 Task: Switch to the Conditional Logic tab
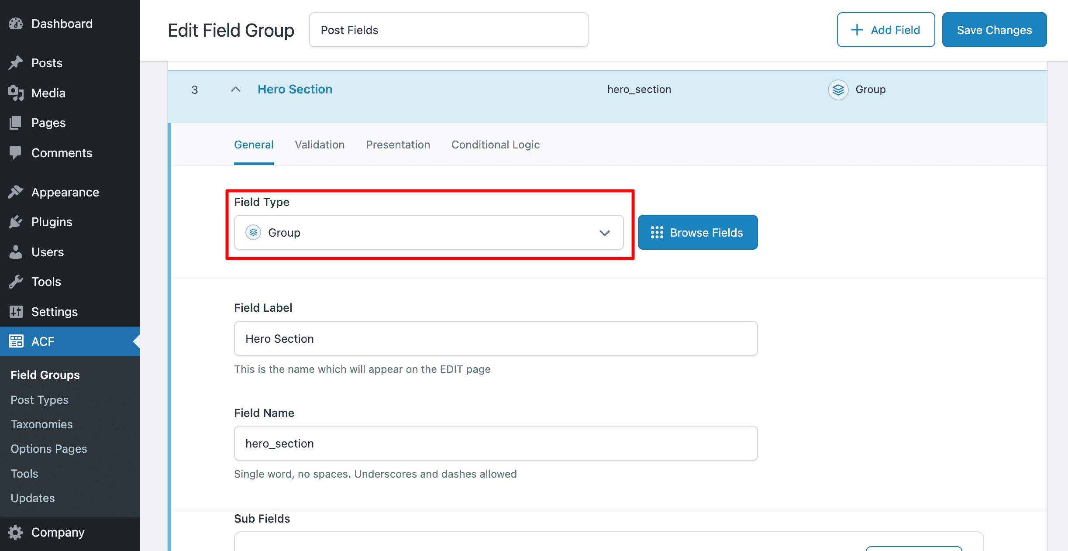tap(496, 145)
